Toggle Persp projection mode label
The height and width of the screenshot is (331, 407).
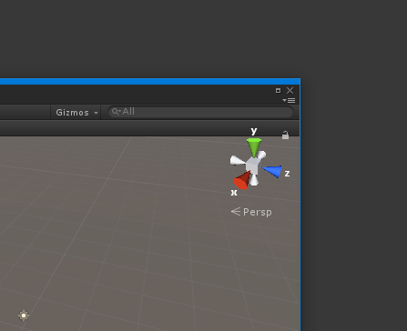click(x=258, y=212)
